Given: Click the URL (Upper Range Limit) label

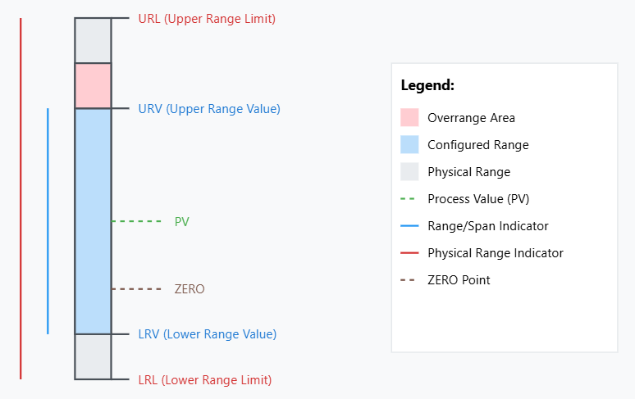Looking at the screenshot, I should point(207,18).
